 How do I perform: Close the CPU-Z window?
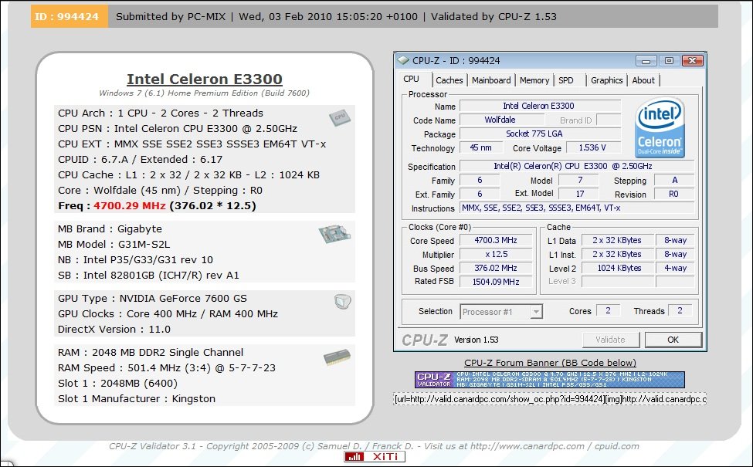(x=692, y=60)
